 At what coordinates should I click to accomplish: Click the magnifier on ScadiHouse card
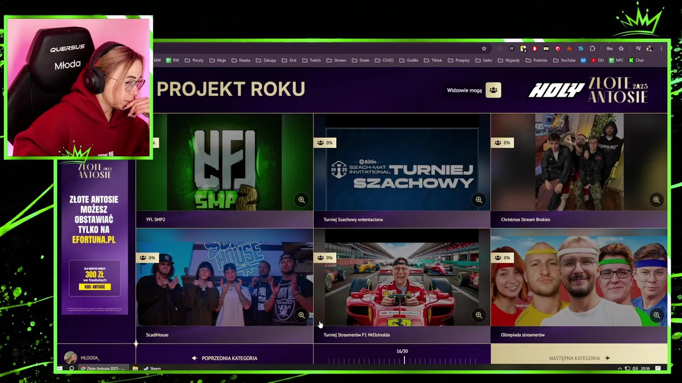tap(302, 315)
